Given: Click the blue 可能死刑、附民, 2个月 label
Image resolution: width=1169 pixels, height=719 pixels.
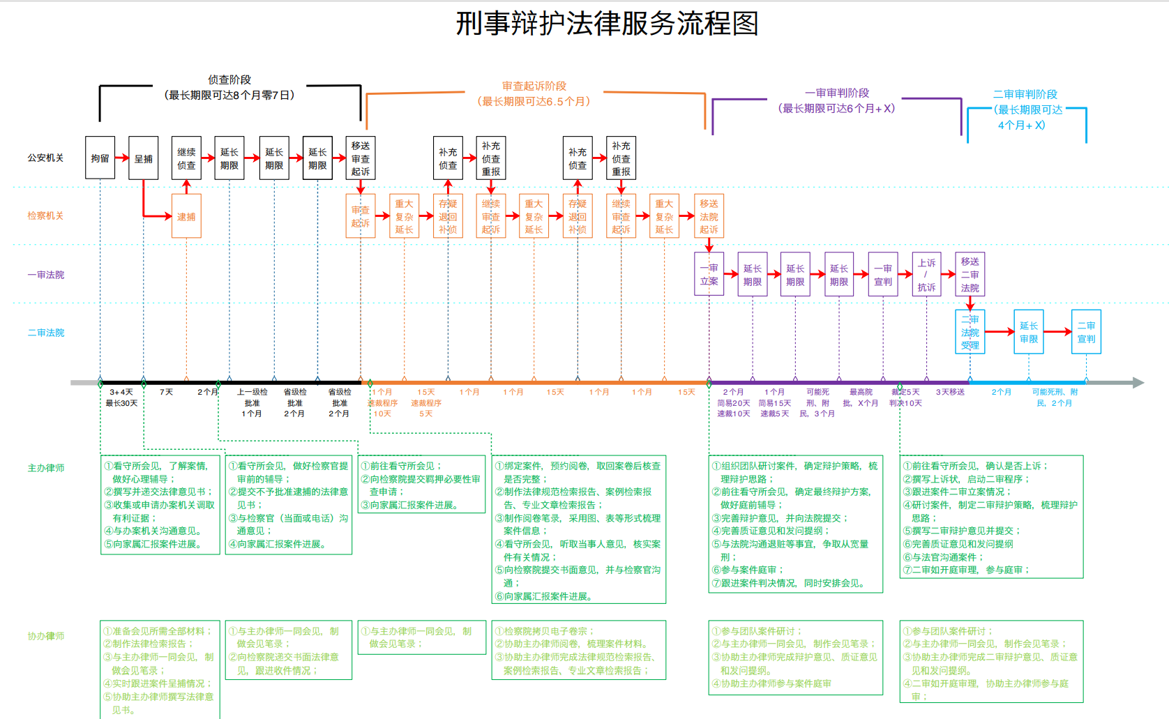Looking at the screenshot, I should 1055,398.
